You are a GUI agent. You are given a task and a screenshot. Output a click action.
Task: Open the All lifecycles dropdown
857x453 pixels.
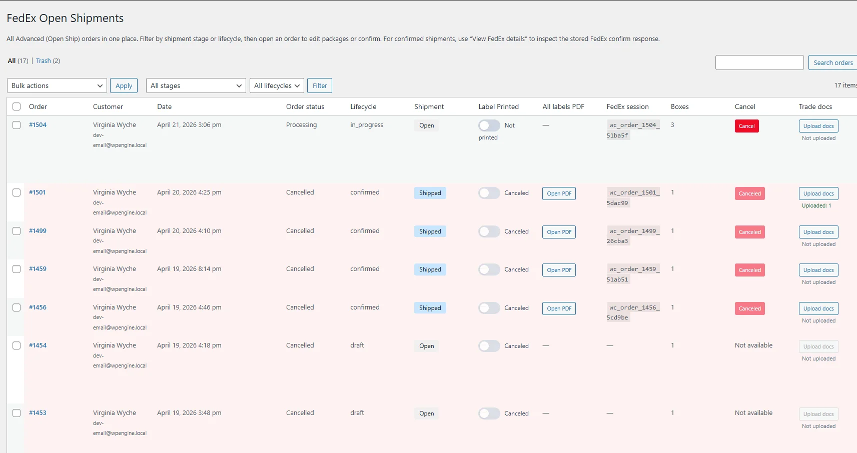point(277,85)
